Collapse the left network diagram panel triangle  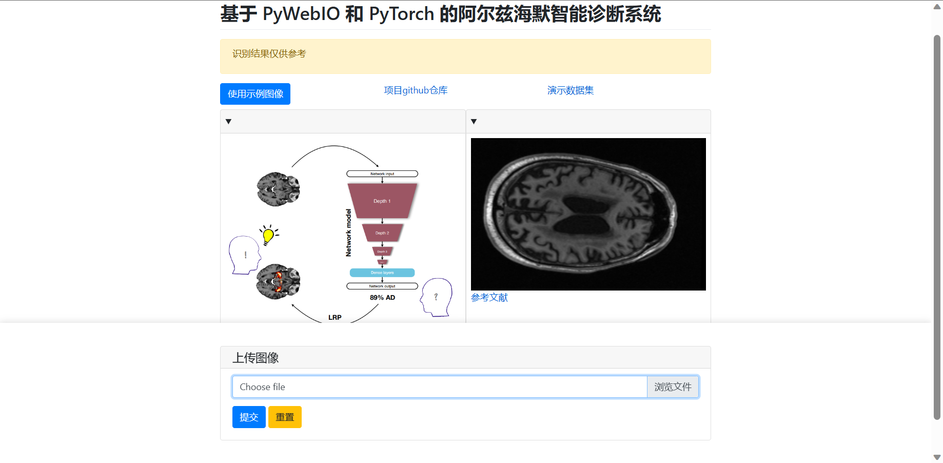[x=228, y=122]
